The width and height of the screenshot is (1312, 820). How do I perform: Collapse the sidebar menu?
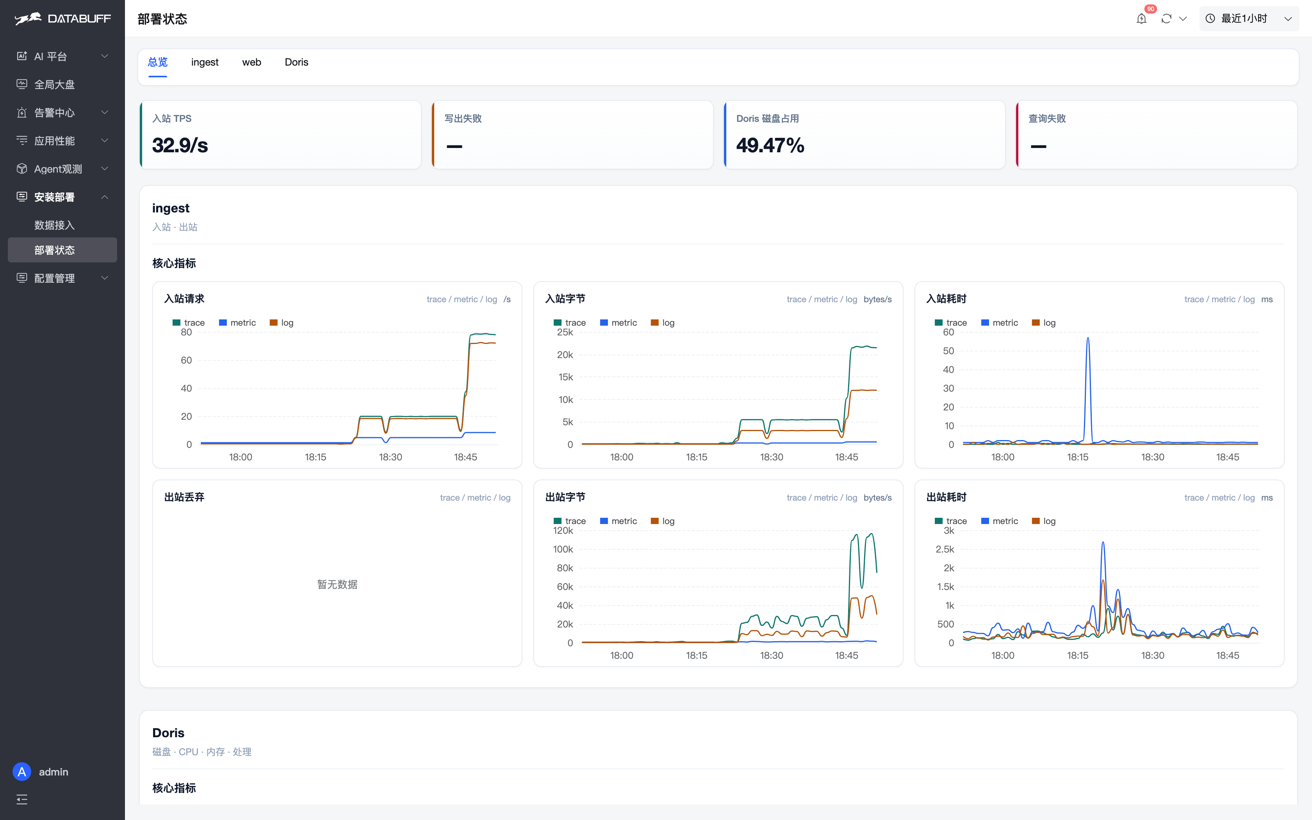(22, 799)
